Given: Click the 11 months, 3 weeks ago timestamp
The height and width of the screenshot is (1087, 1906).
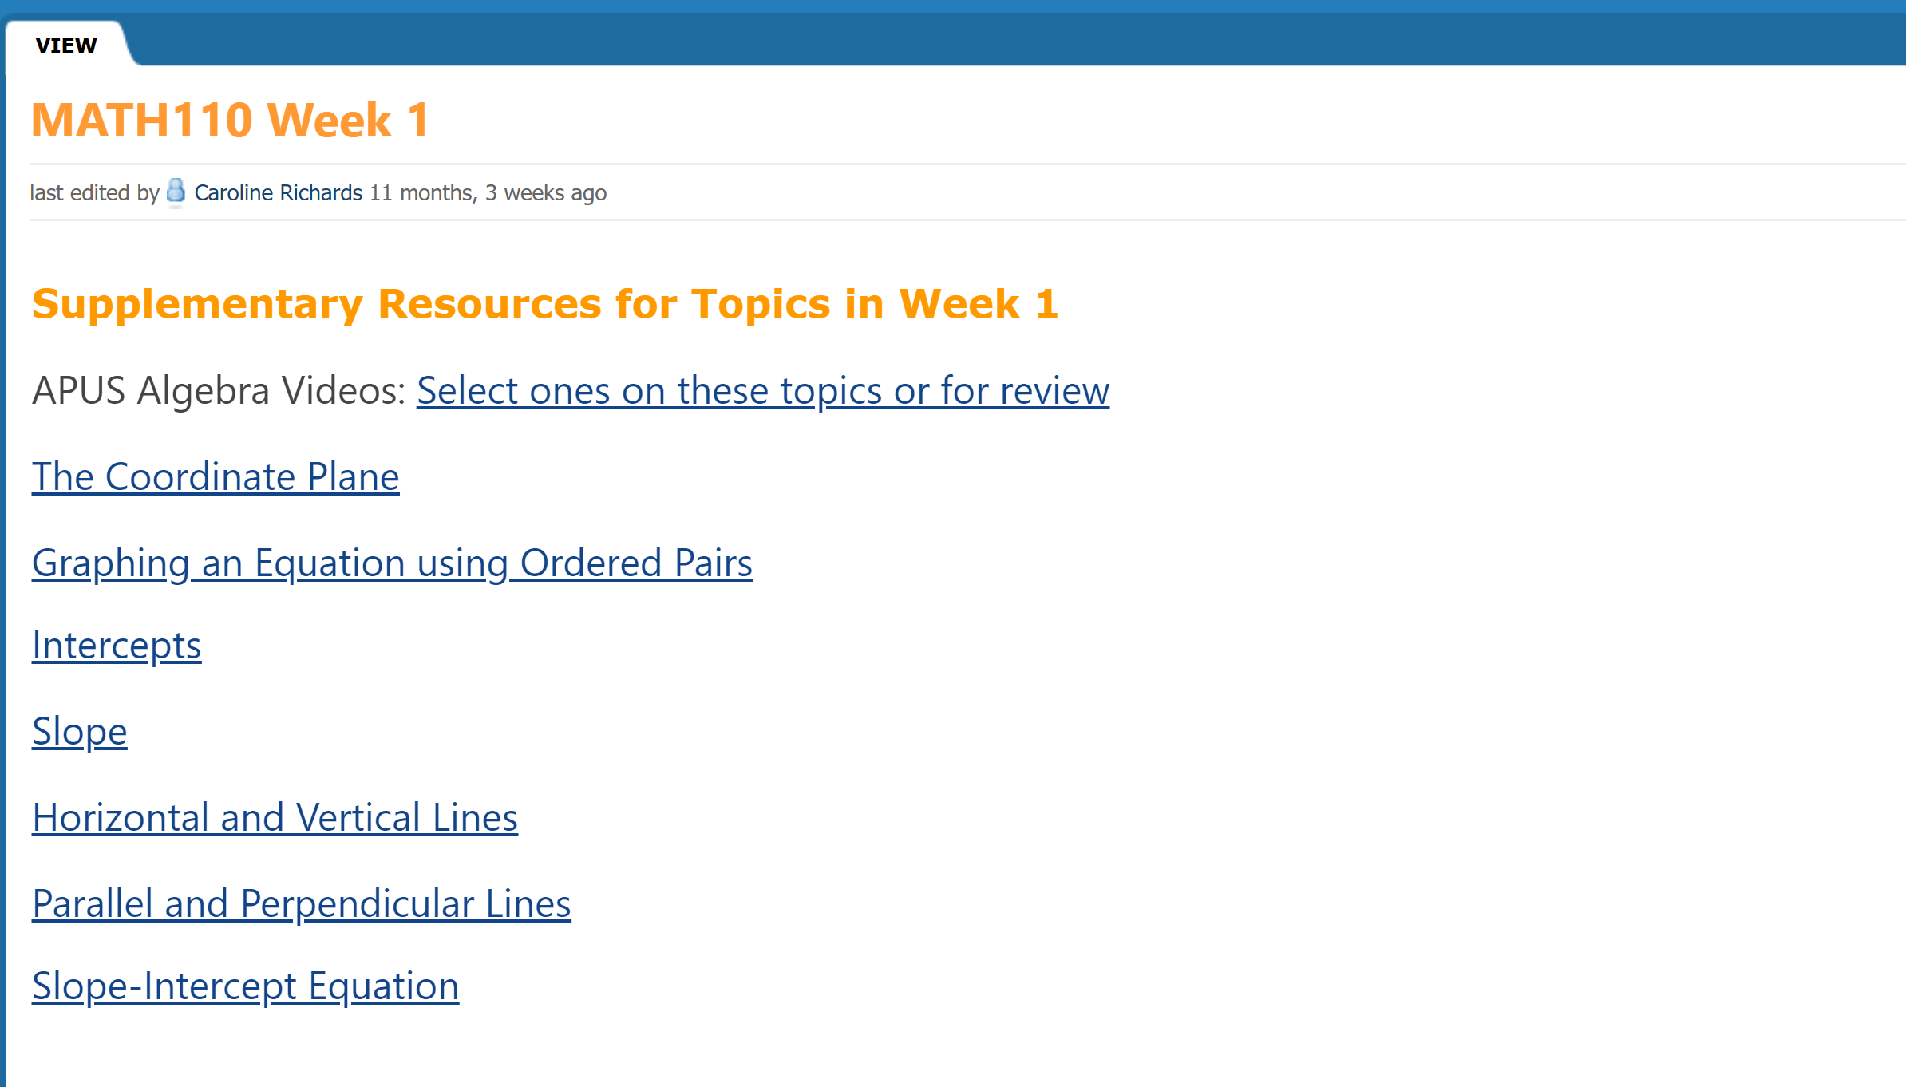Looking at the screenshot, I should pos(488,192).
